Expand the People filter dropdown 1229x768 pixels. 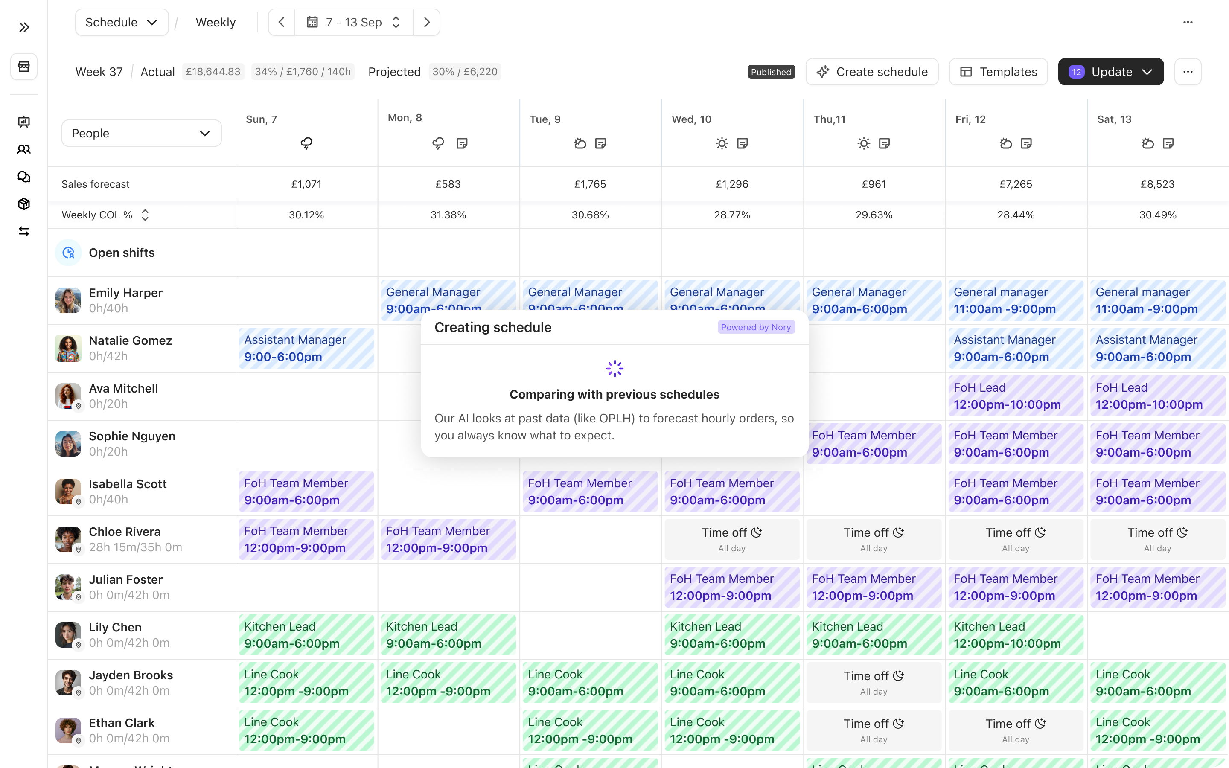[x=141, y=134]
